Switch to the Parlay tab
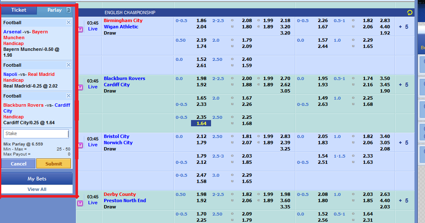 click(55, 10)
